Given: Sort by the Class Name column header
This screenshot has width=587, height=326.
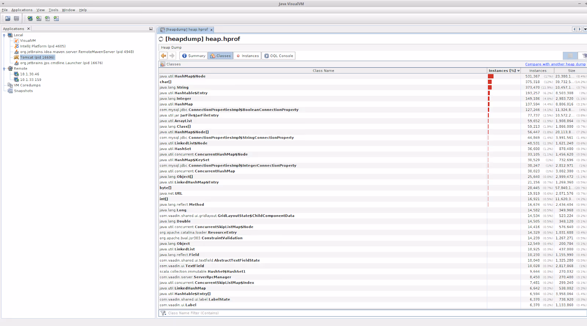Looking at the screenshot, I should pyautogui.click(x=323, y=71).
